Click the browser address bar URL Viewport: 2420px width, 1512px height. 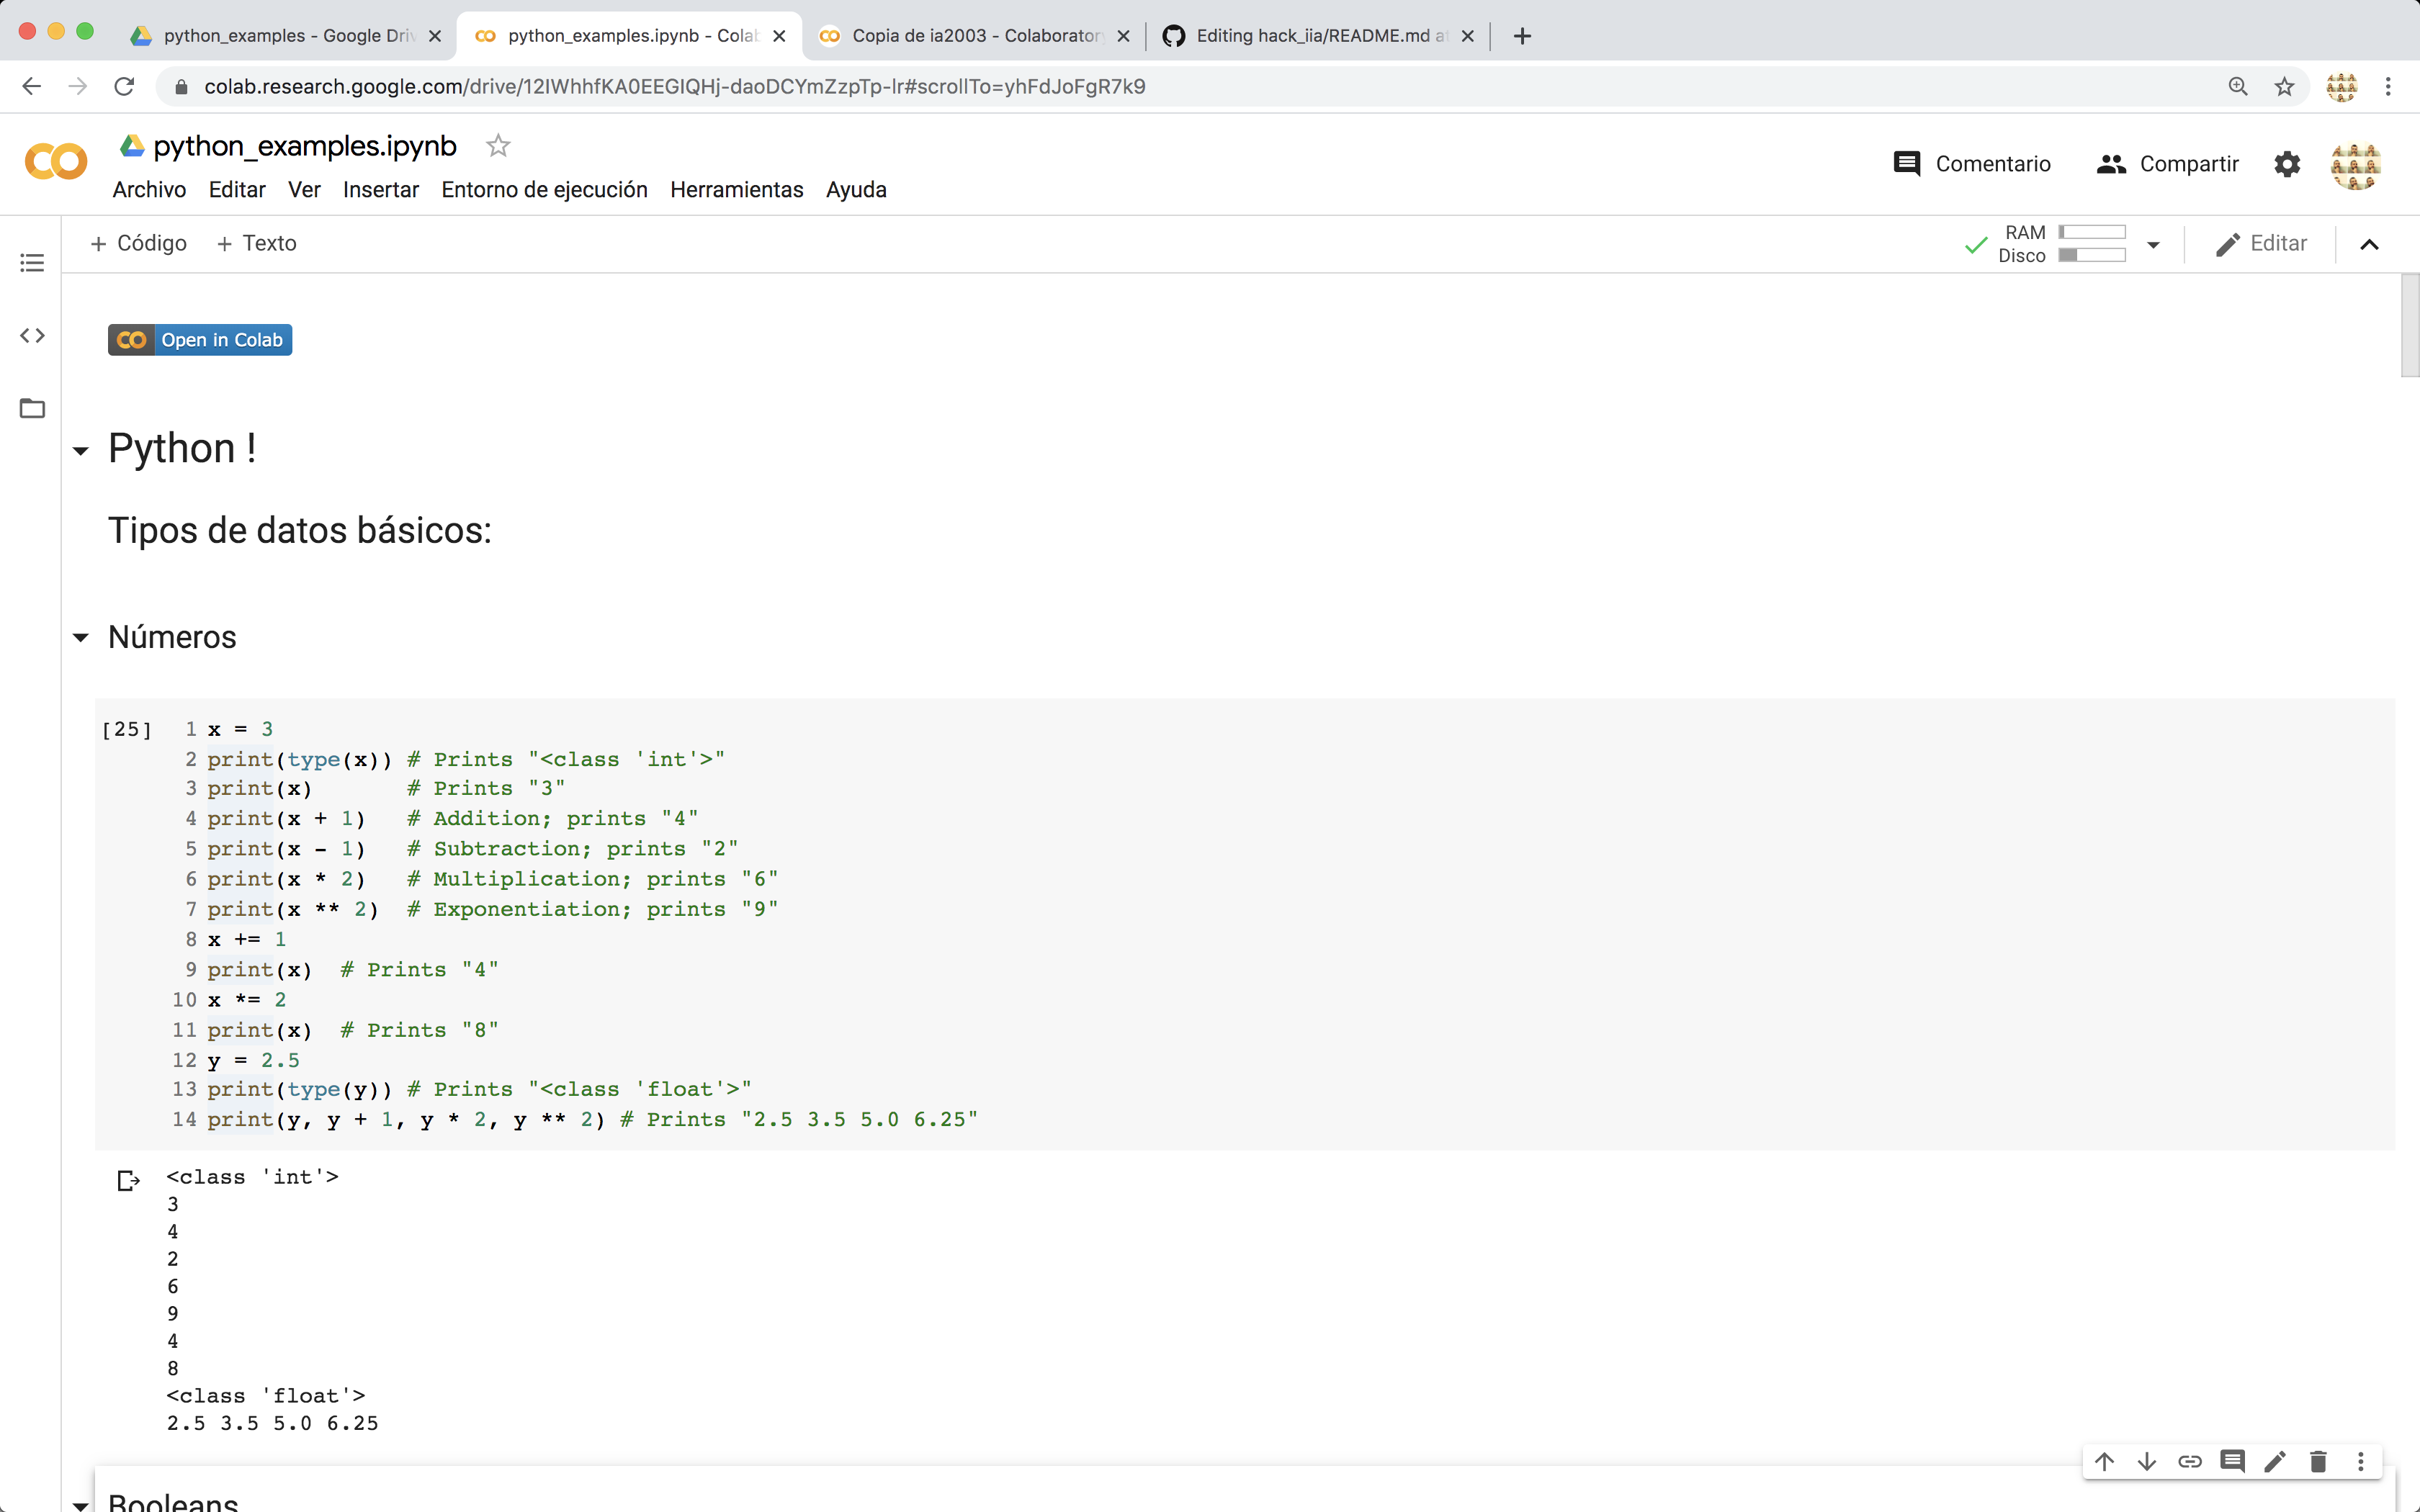point(675,87)
